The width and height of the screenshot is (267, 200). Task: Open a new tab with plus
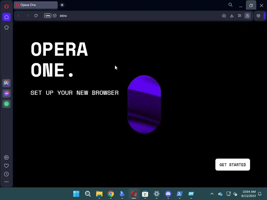point(62,5)
